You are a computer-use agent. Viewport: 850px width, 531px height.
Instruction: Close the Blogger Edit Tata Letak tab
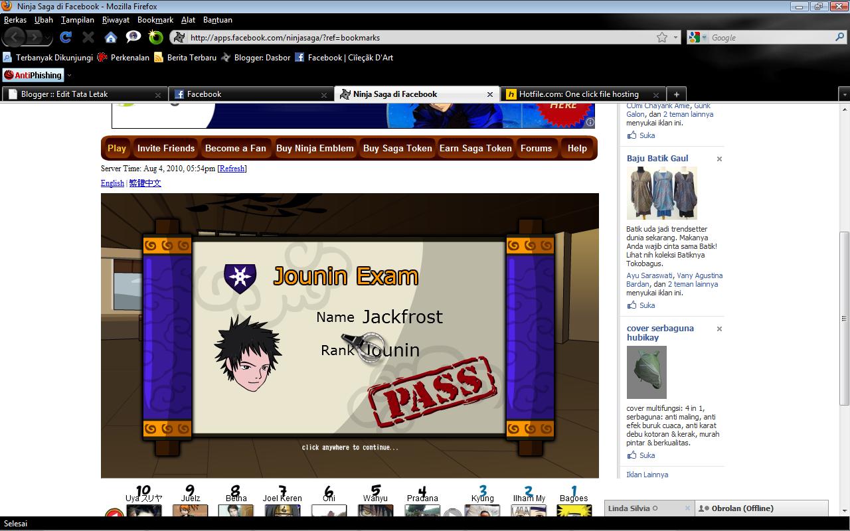[x=158, y=95]
